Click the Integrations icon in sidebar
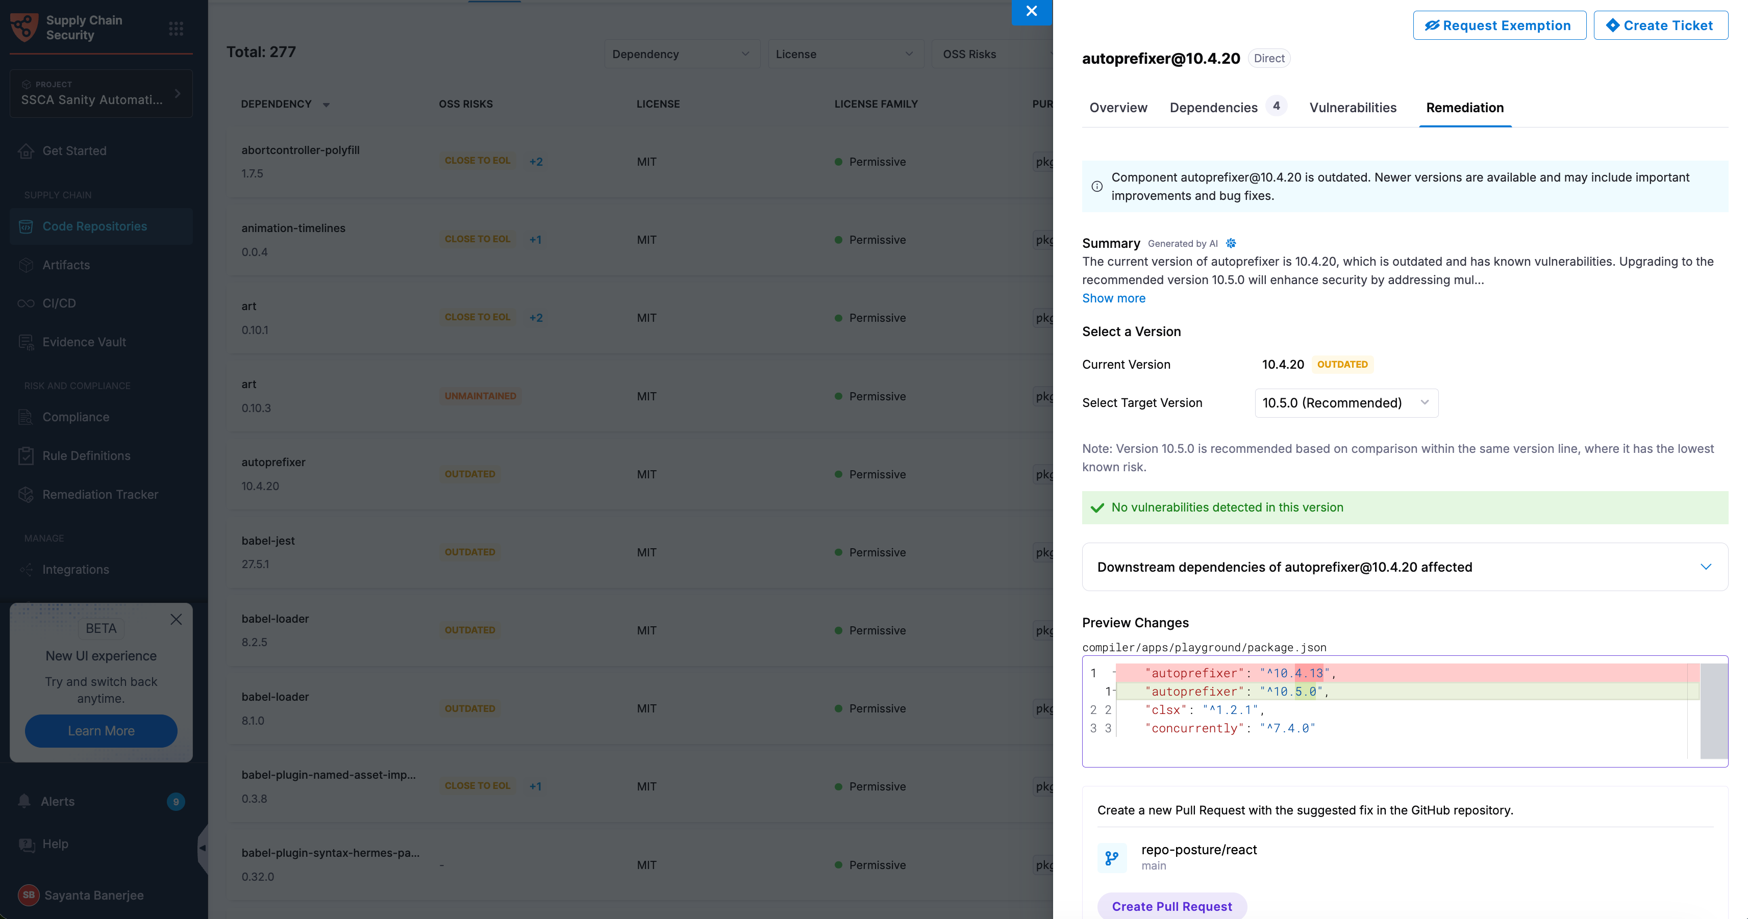Image resolution: width=1748 pixels, height=919 pixels. (x=26, y=570)
